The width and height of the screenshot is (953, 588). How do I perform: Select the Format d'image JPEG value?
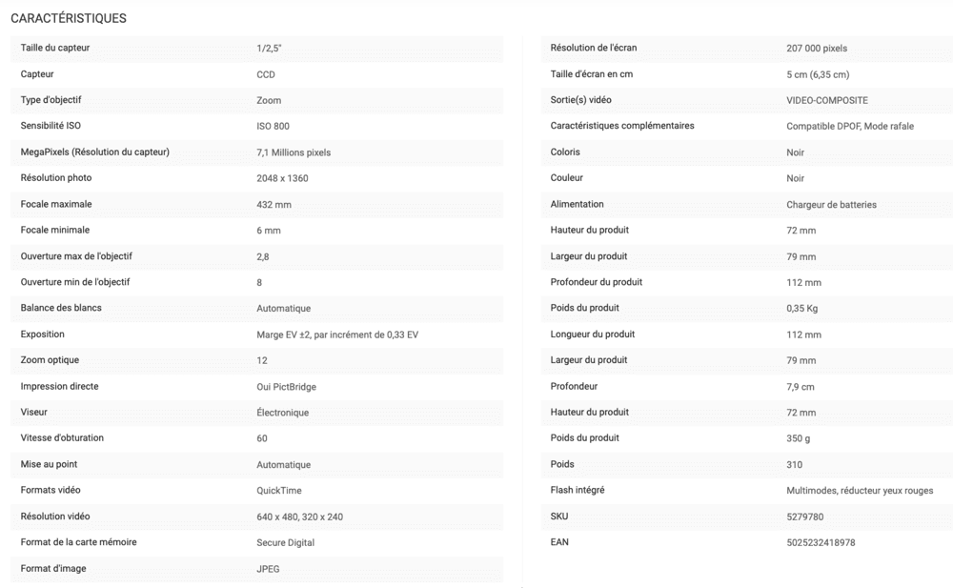(x=268, y=569)
